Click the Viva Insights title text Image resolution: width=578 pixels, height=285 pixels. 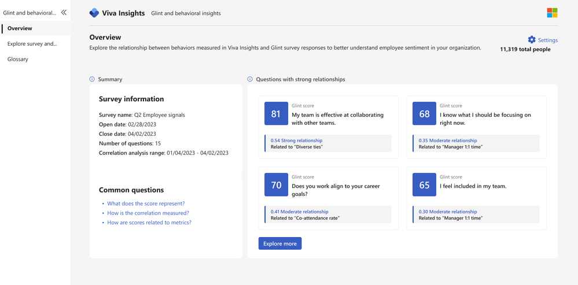[123, 13]
